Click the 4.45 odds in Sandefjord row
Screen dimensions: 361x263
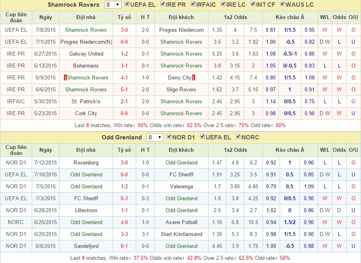click(217, 246)
